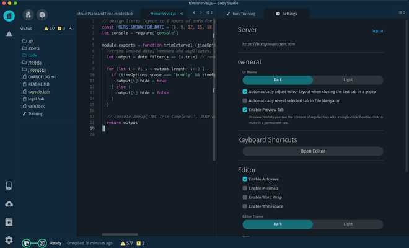Open the icon above the settings gear
The height and width of the screenshot is (248, 409).
(x=9, y=222)
